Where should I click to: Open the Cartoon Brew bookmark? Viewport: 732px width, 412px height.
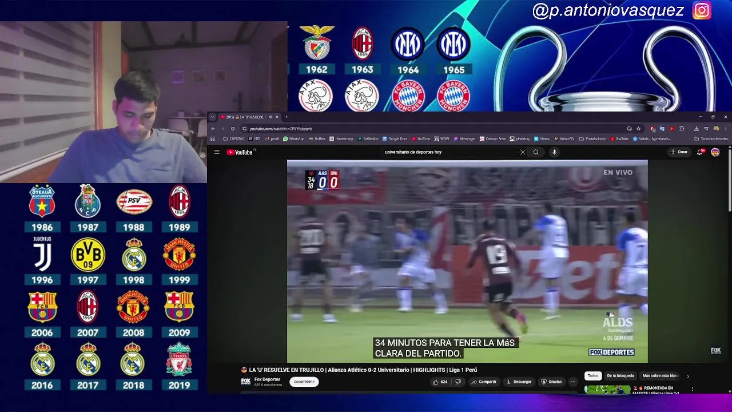492,138
